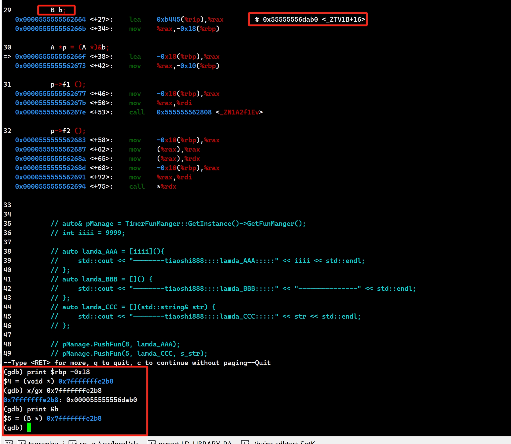The height and width of the screenshot is (444, 511).
Task: Click operand '(%rax),%rax'
Action: (x=178, y=149)
